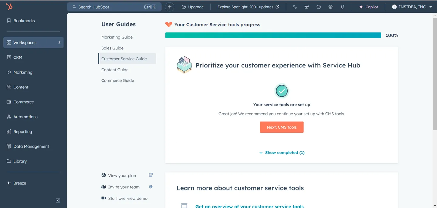Collapse the left navigation sidebar

[58, 200]
